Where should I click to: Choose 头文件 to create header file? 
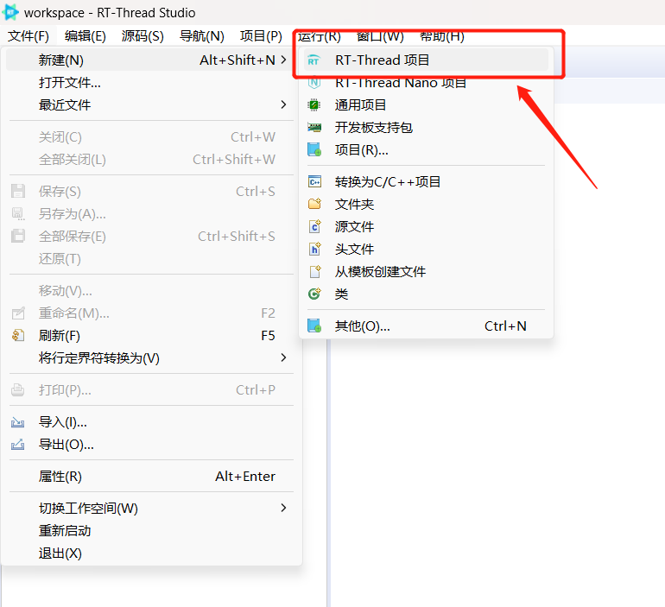point(426,249)
